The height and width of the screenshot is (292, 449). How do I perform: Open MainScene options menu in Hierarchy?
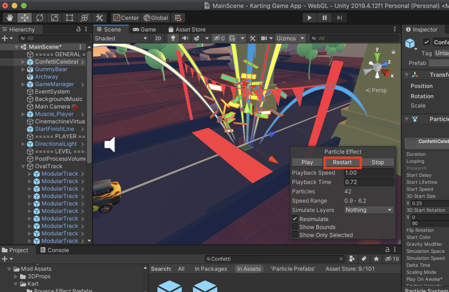[80, 47]
